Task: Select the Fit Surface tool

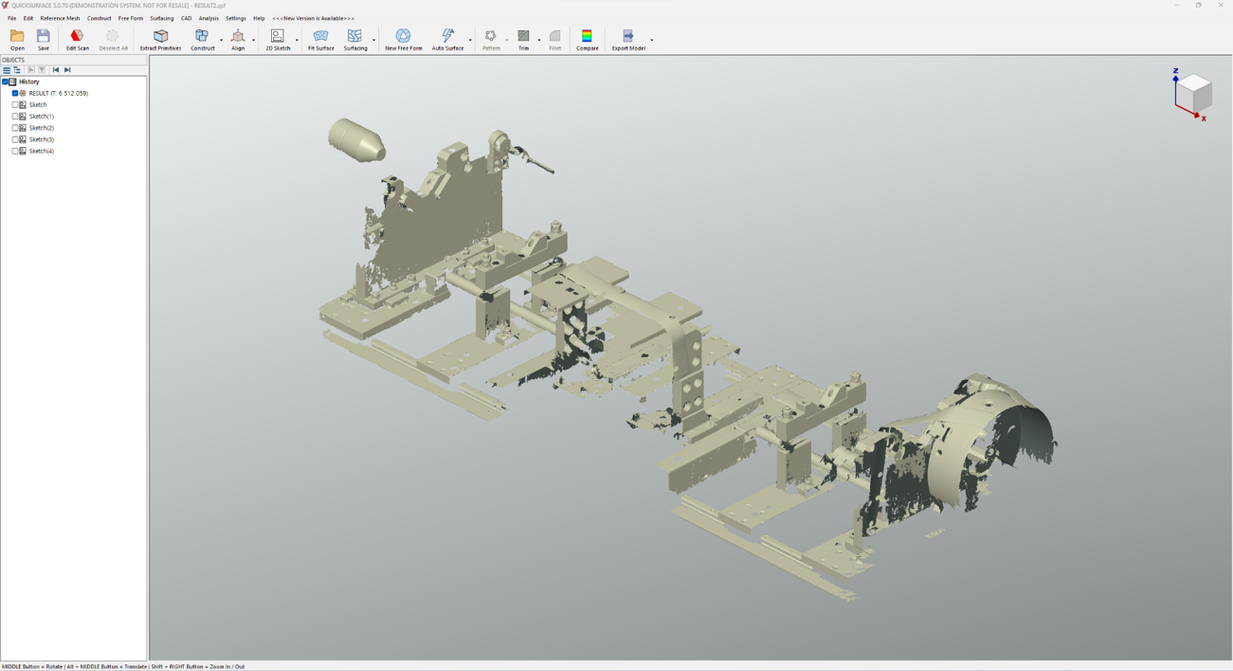Action: tap(320, 39)
